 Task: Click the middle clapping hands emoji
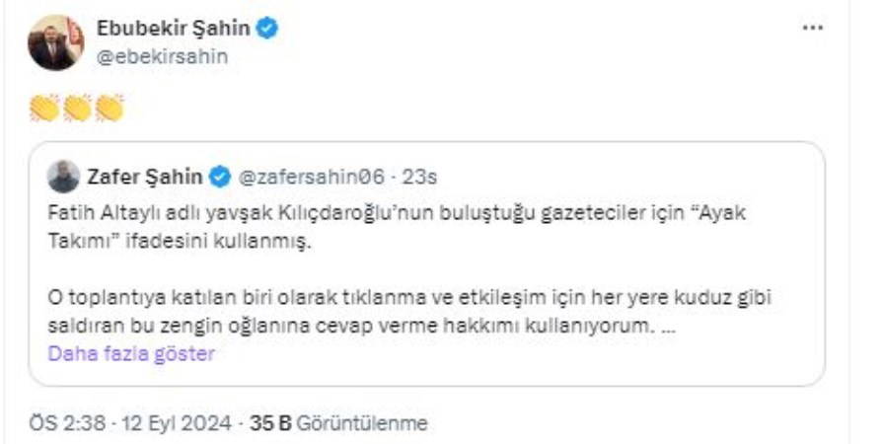pyautogui.click(x=77, y=109)
